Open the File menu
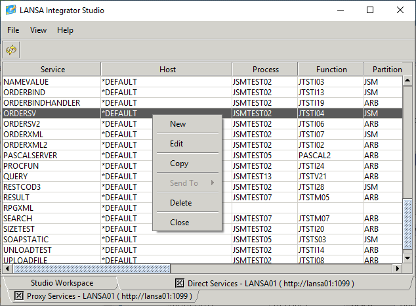The height and width of the screenshot is (306, 416). 13,30
